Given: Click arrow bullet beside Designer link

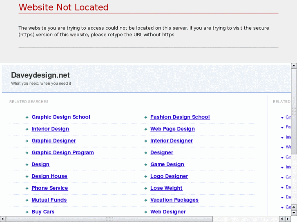Looking at the screenshot, I should point(146,153).
